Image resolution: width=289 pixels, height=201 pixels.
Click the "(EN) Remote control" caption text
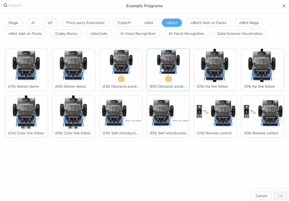tap(261, 133)
